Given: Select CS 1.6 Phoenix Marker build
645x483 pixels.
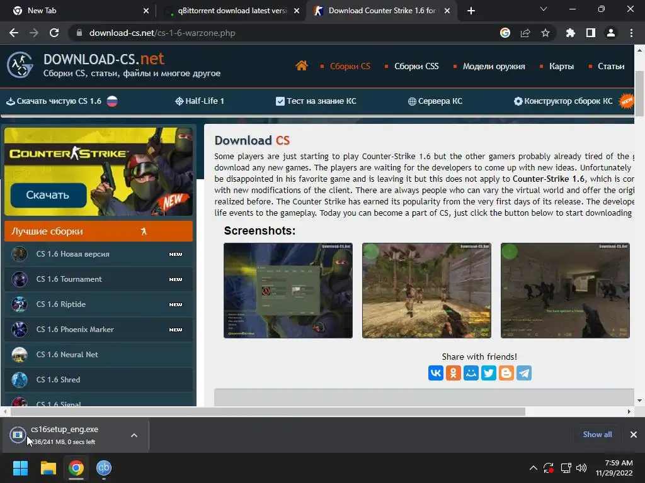Looking at the screenshot, I should (99, 330).
